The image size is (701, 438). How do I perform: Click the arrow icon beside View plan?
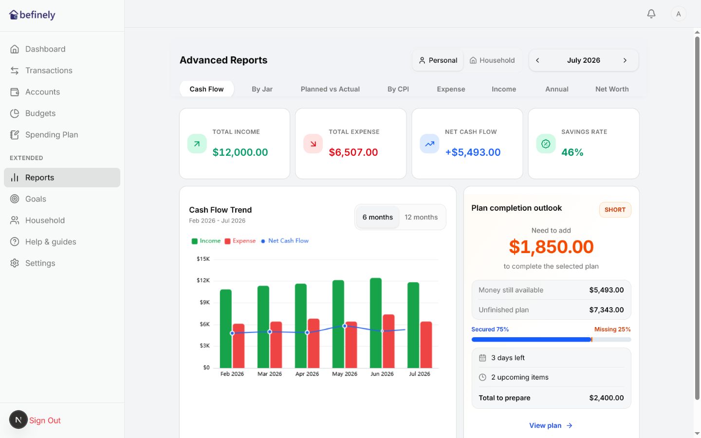[x=570, y=425]
